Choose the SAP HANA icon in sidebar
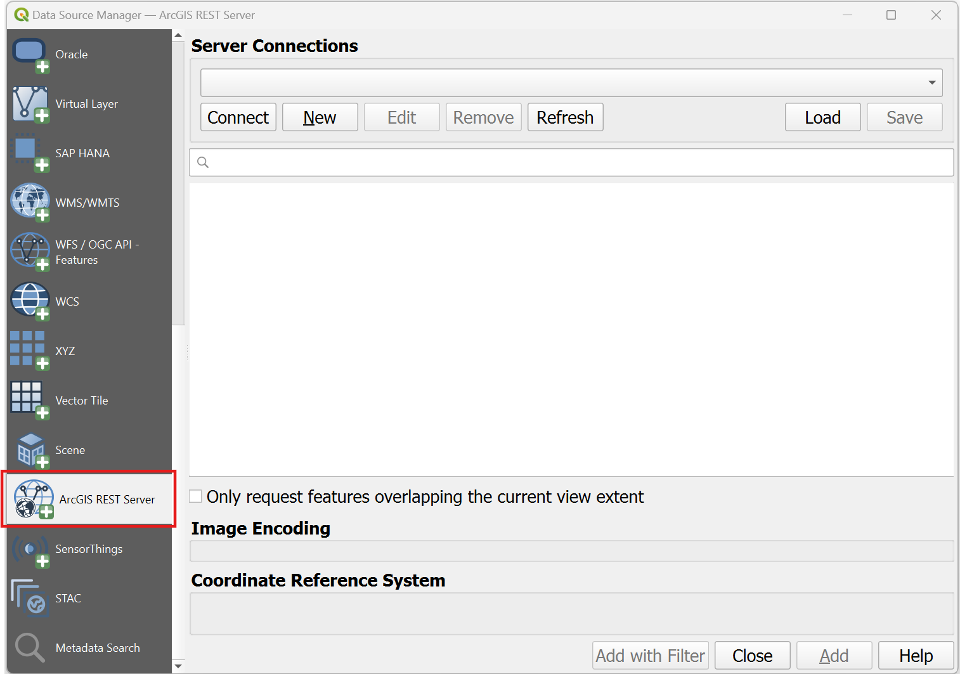Screen dimensions: 960x674 pos(30,153)
